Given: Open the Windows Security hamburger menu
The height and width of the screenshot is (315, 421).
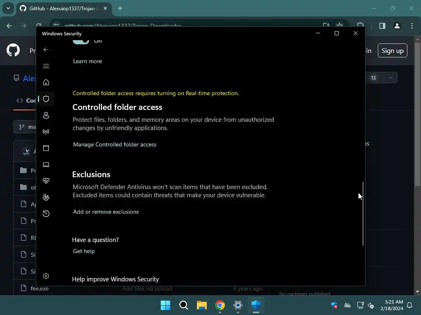Looking at the screenshot, I should (46, 66).
